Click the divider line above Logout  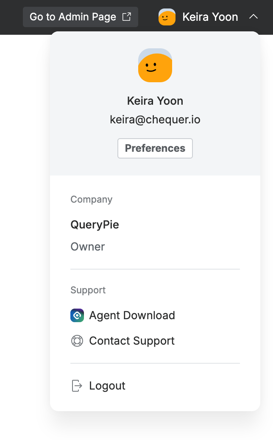pos(155,363)
